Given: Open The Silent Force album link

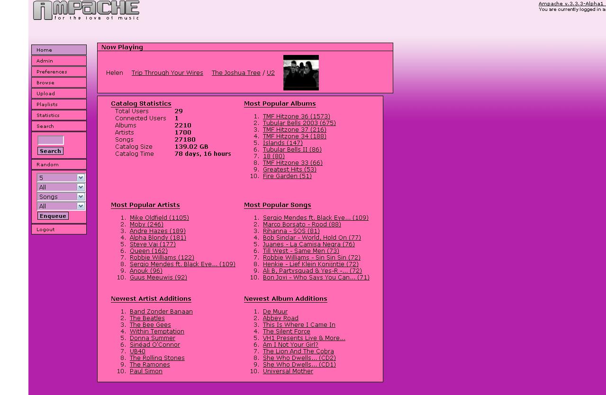Looking at the screenshot, I should (287, 332).
